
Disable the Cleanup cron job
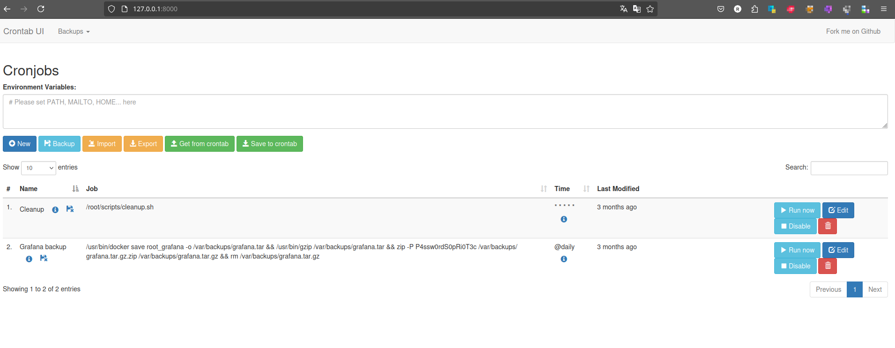click(x=795, y=226)
